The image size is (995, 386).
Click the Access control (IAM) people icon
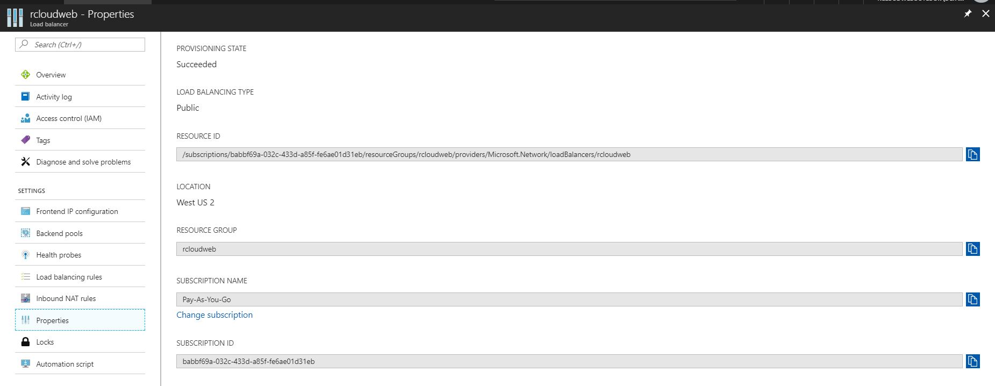(25, 118)
